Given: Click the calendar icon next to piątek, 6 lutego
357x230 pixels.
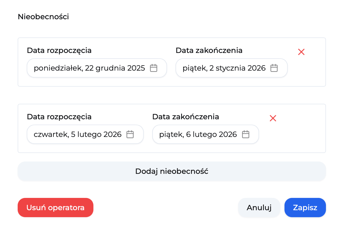Looking at the screenshot, I should point(246,134).
